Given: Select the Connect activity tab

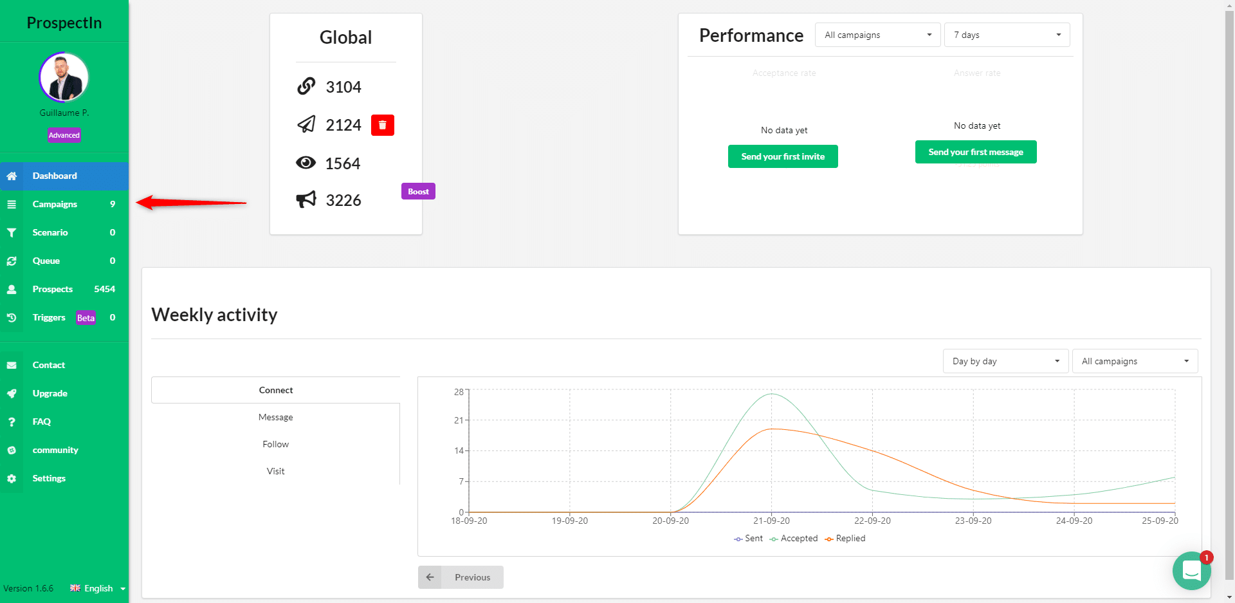Looking at the screenshot, I should click(x=276, y=390).
